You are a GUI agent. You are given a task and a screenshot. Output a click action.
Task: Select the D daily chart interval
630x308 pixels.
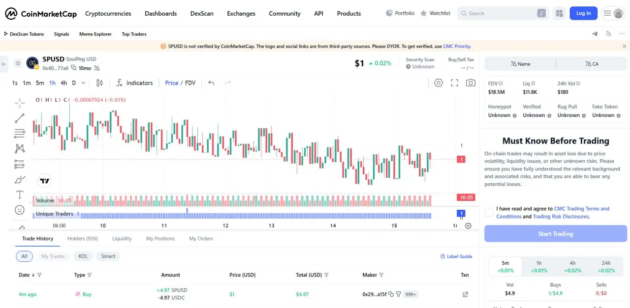(74, 83)
